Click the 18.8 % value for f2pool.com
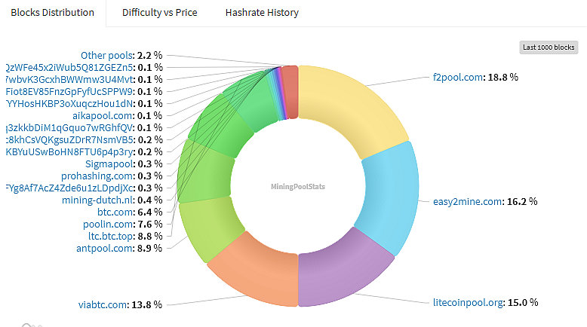This screenshot has width=587, height=327. click(502, 78)
